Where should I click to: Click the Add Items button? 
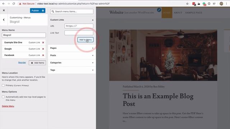tap(37, 63)
